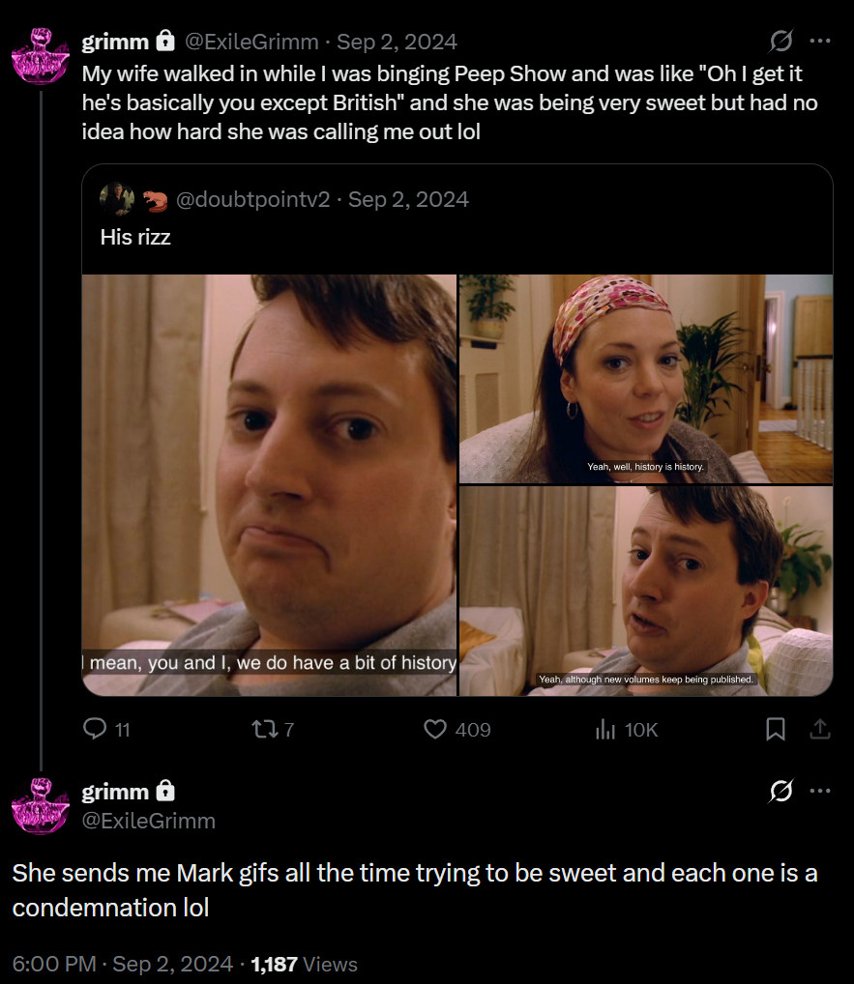
Task: Click the share icon on first tweet
Action: coord(820,730)
